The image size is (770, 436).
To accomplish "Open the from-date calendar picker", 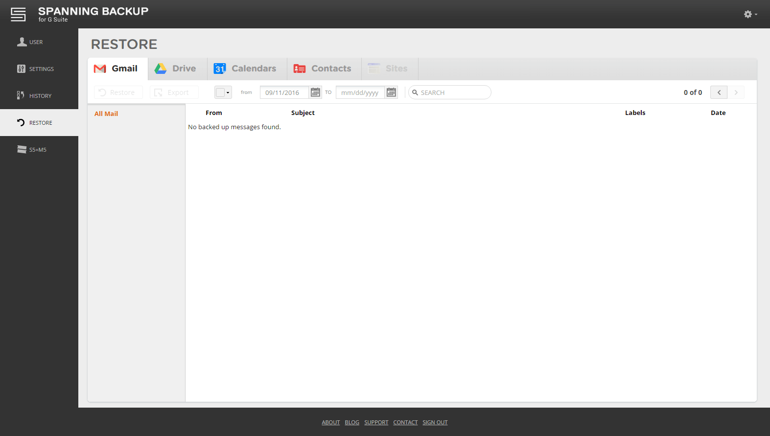I will (x=316, y=92).
